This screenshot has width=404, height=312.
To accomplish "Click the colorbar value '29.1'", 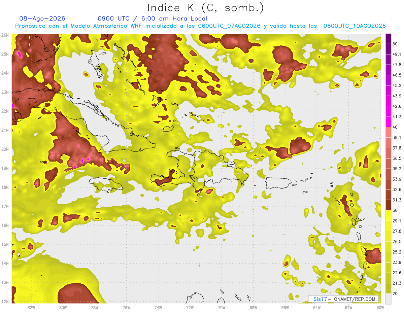I will [397, 220].
